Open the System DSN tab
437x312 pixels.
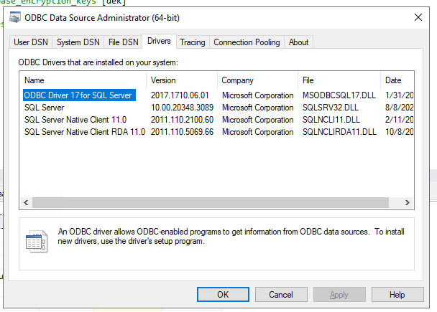78,42
